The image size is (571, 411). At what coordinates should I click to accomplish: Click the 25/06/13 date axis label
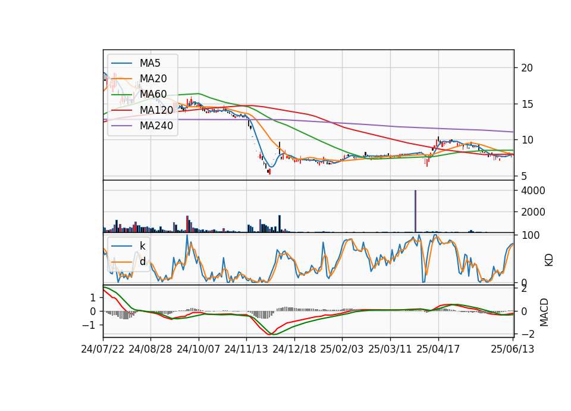point(513,349)
